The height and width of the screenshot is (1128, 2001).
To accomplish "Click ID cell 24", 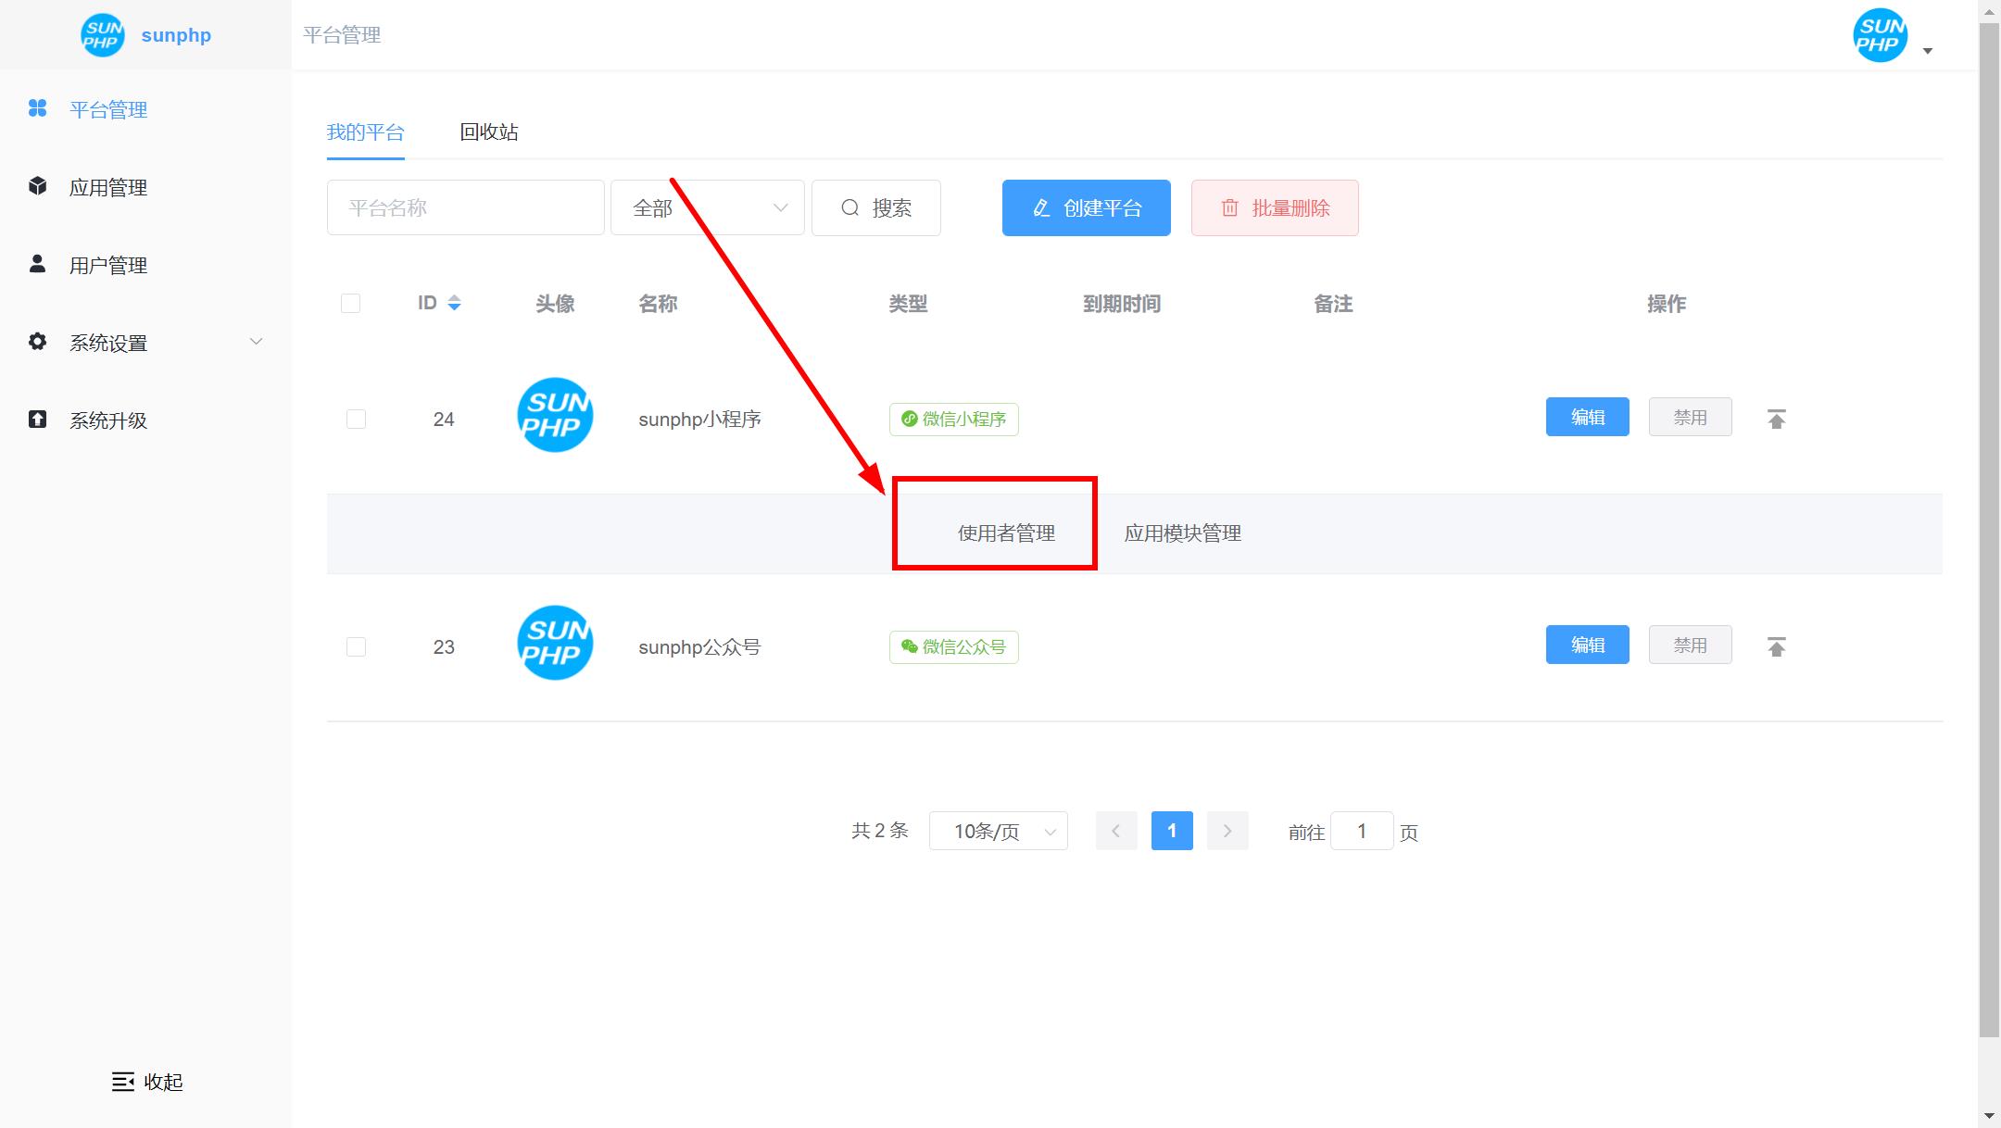I will (x=444, y=420).
